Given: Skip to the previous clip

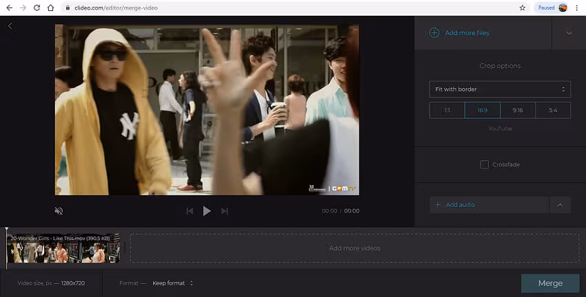Looking at the screenshot, I should (x=190, y=211).
